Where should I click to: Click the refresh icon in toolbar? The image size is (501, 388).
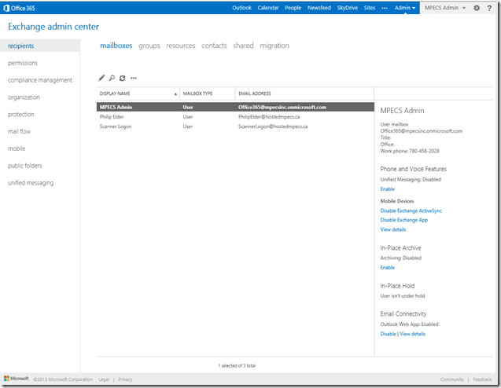pos(123,78)
